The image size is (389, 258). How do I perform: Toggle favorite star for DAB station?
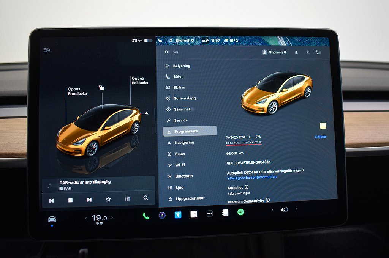[x=108, y=200]
